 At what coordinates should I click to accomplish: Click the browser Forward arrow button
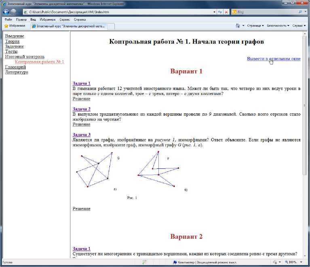(13, 12)
